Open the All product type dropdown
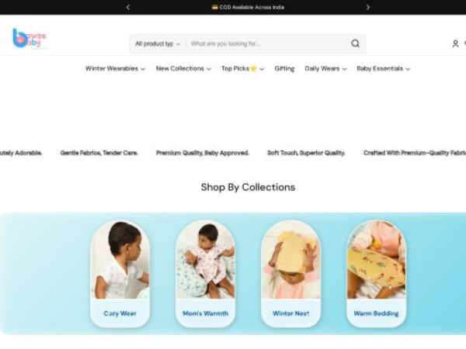Screen dimensions: 466x349 (x=158, y=44)
